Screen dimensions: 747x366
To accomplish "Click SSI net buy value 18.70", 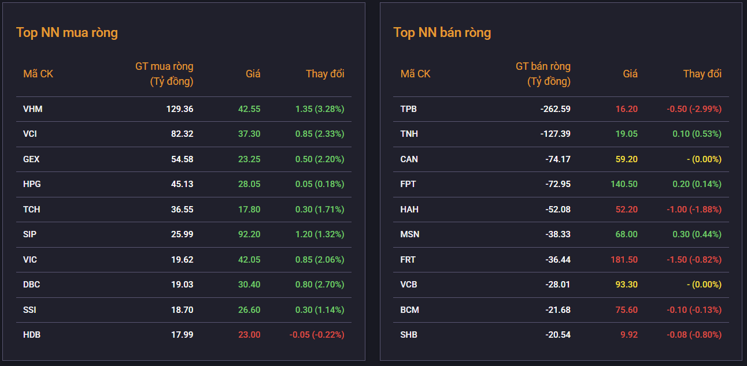I will [x=182, y=310].
